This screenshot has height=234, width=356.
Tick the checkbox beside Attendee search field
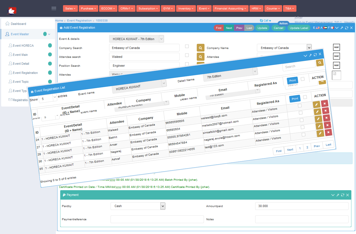187,55
